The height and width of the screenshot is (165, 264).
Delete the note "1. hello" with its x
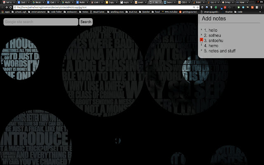(201, 29)
